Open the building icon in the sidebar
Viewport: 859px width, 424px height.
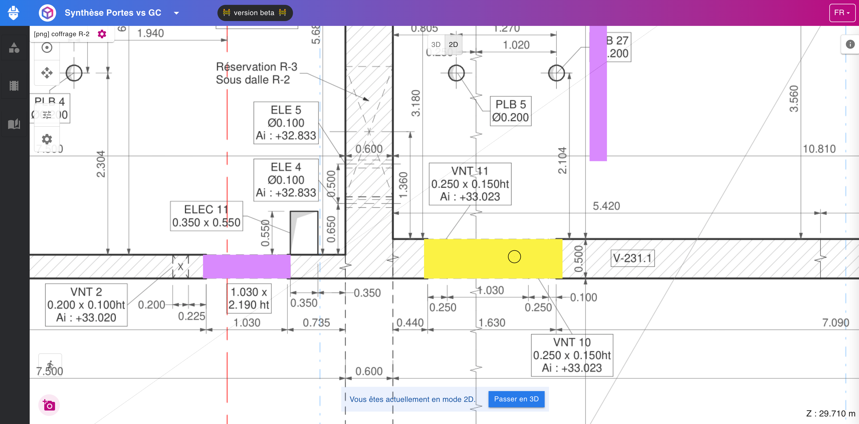[x=14, y=86]
